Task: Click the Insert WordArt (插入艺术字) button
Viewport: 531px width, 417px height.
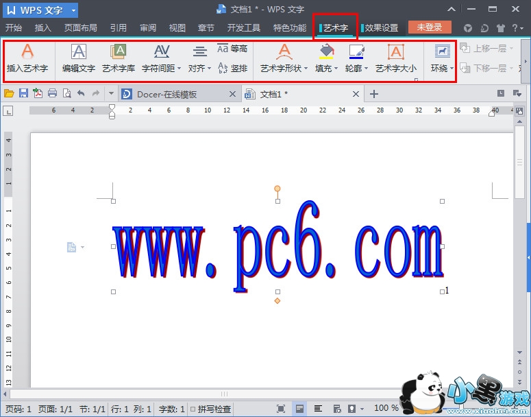Action: (27, 58)
